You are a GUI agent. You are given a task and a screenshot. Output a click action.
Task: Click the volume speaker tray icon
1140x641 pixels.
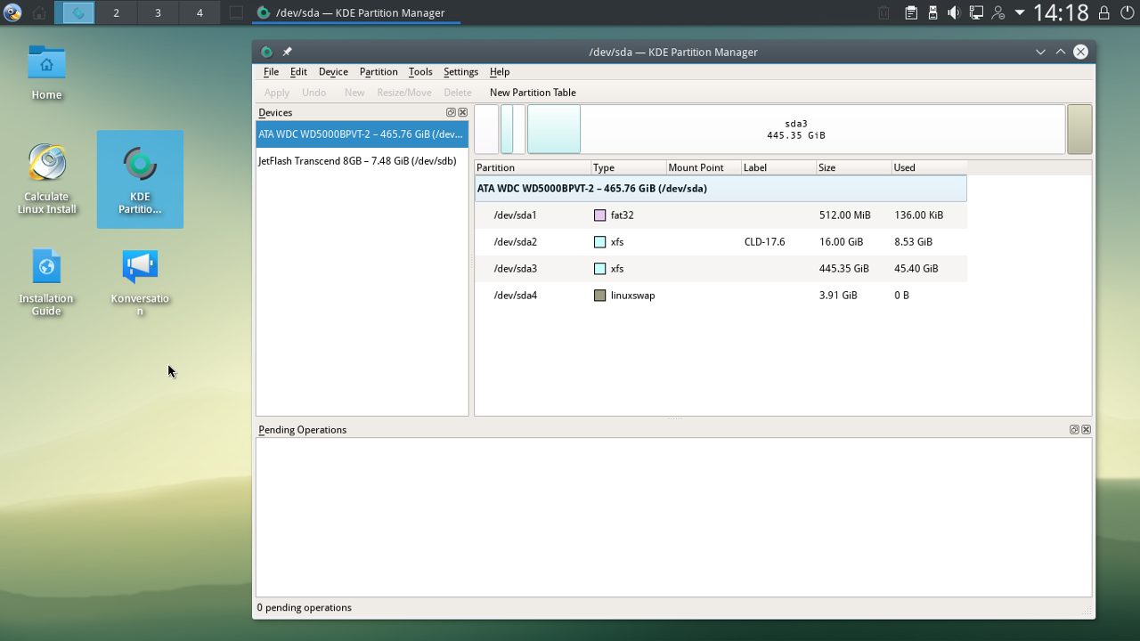(x=954, y=12)
